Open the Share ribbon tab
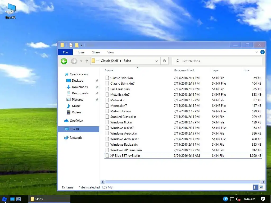 click(x=96, y=52)
